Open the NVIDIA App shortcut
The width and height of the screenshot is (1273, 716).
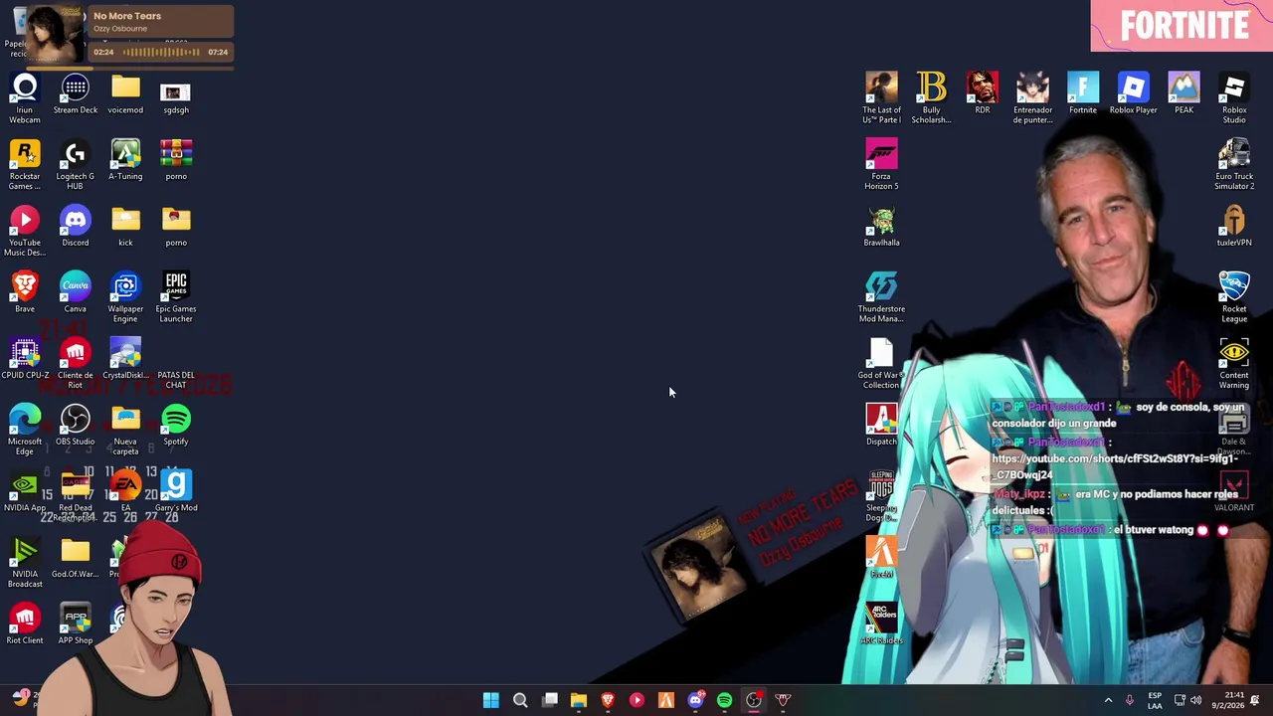(25, 491)
